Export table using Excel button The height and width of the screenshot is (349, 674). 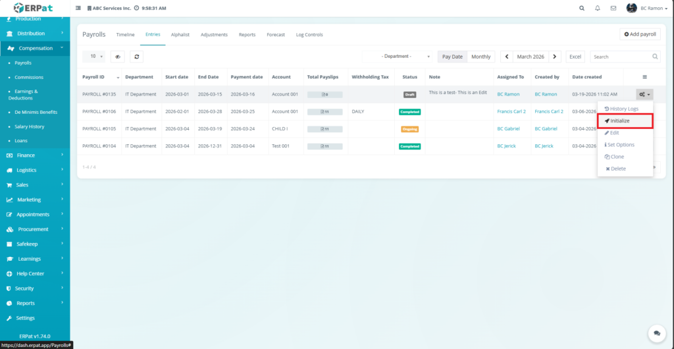575,57
